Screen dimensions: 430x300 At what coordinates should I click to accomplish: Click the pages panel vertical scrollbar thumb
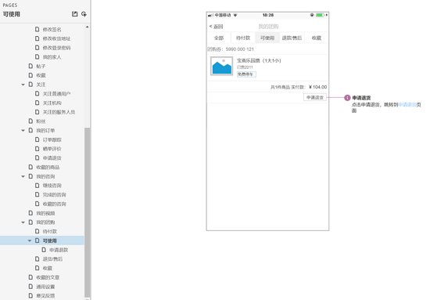[x=88, y=212]
